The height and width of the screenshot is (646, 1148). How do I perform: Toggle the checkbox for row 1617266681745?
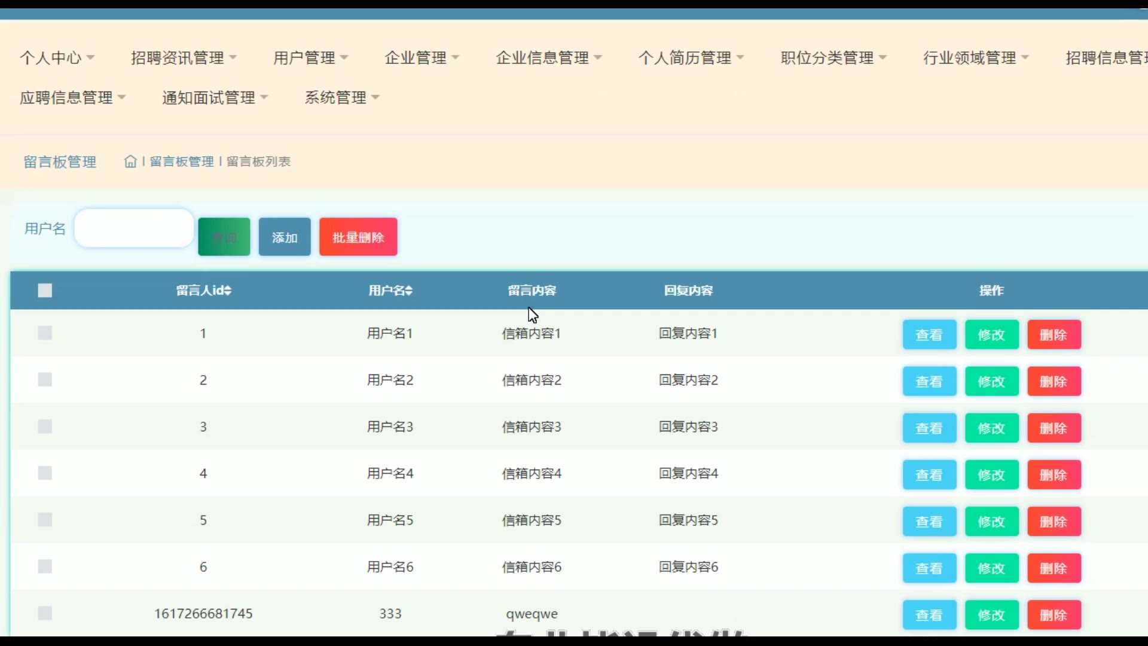pyautogui.click(x=45, y=613)
